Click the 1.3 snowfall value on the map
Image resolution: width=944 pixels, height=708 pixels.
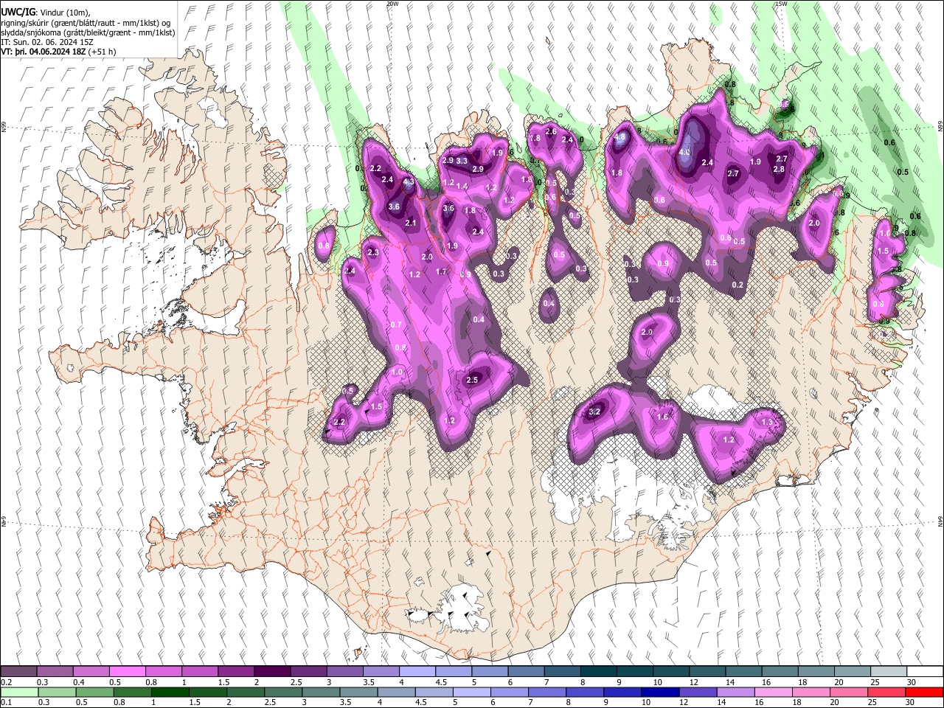point(767,422)
